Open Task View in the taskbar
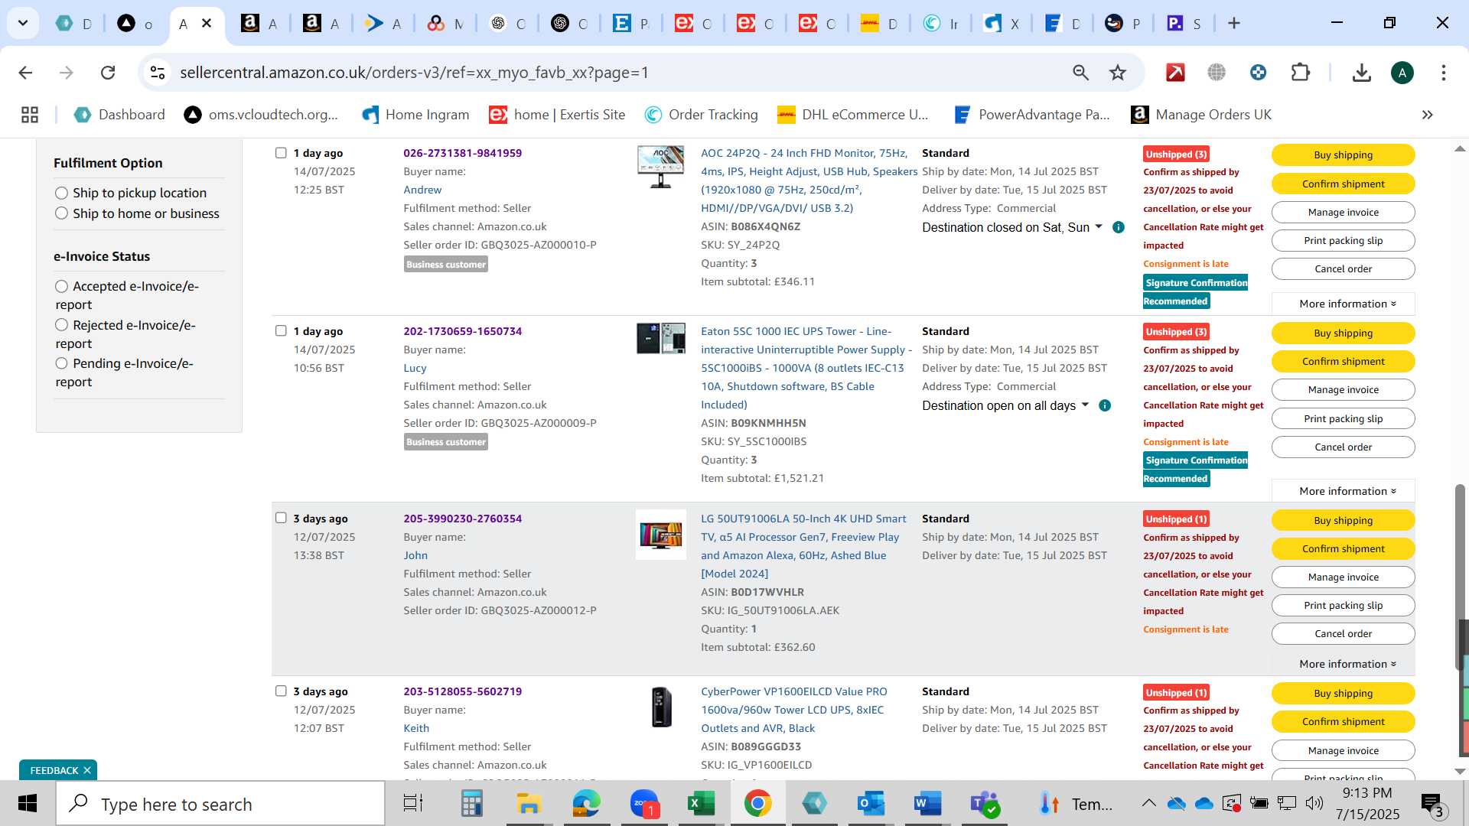This screenshot has height=826, width=1469. (x=413, y=804)
